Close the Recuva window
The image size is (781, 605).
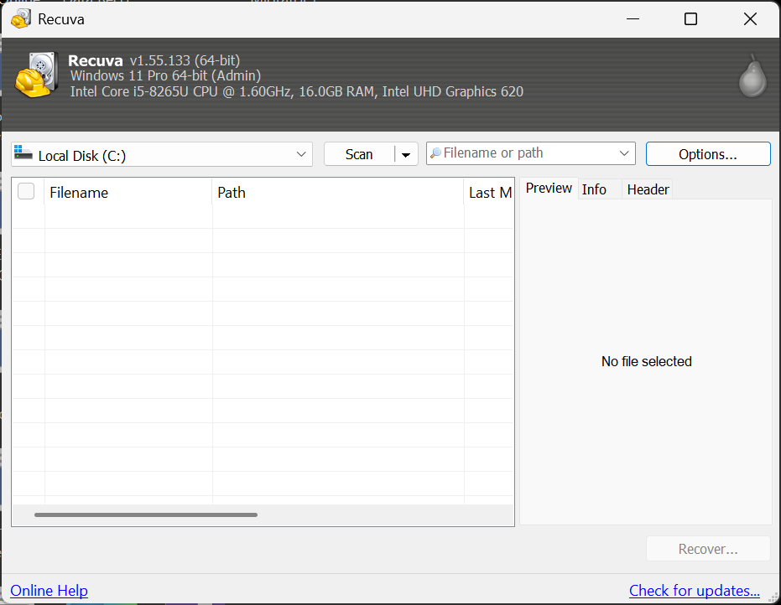[x=750, y=19]
